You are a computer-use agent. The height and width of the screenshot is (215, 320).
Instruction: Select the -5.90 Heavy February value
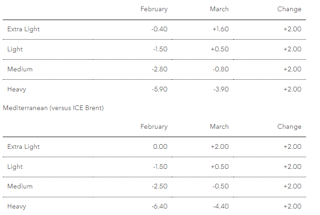click(159, 89)
